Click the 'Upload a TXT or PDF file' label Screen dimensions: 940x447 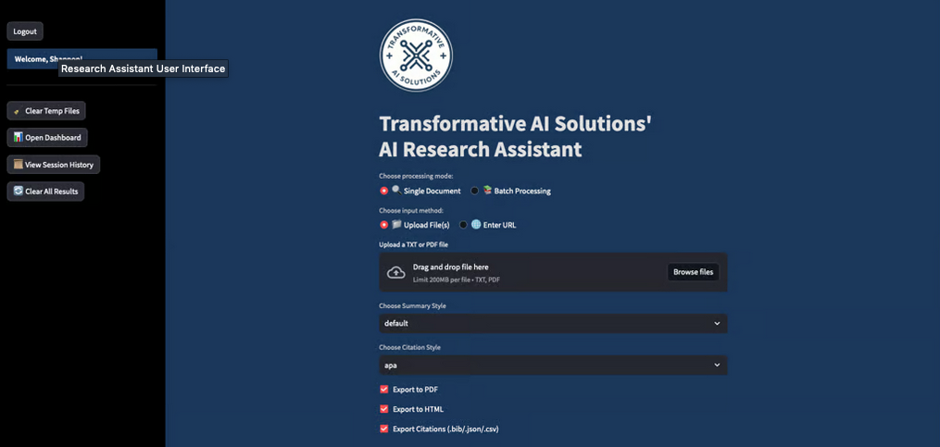pos(414,245)
